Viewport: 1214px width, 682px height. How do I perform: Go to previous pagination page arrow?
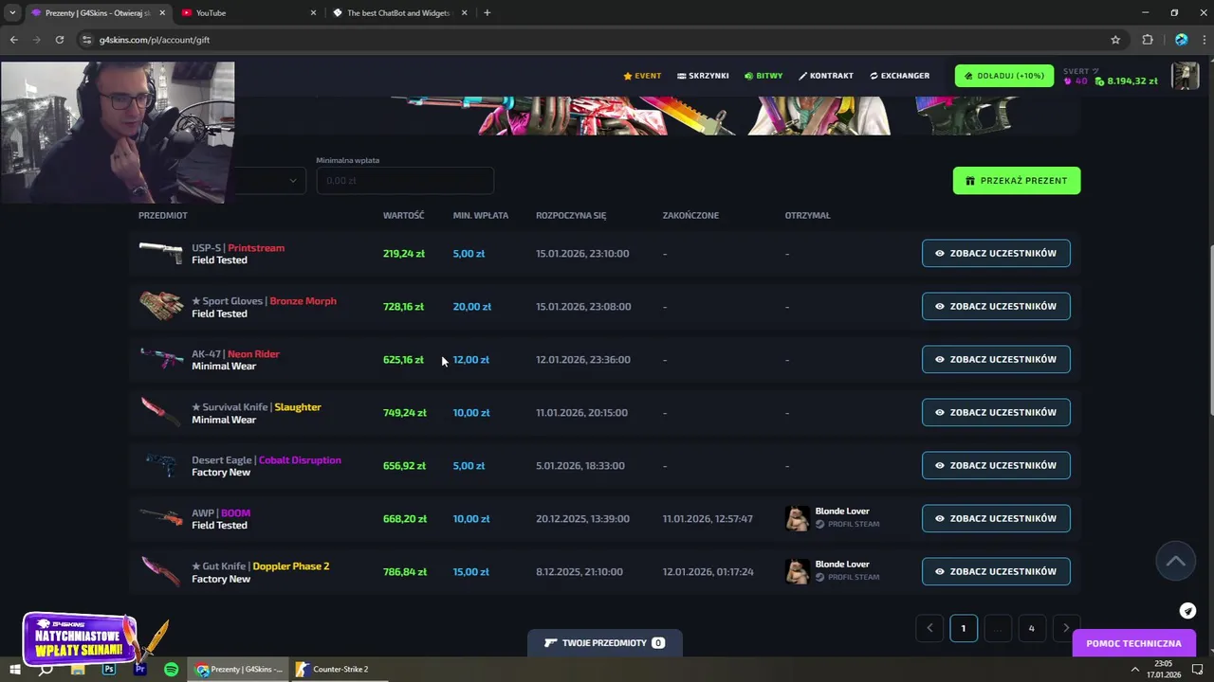[929, 628]
